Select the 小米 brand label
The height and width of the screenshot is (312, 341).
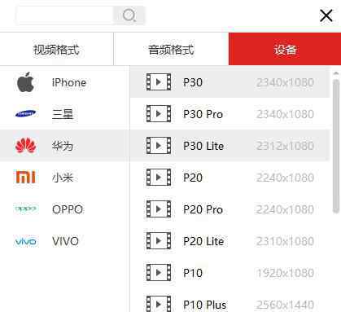[x=63, y=178]
